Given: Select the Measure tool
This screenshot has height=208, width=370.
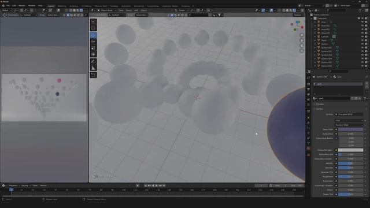Looking at the screenshot, I should click(x=94, y=68).
